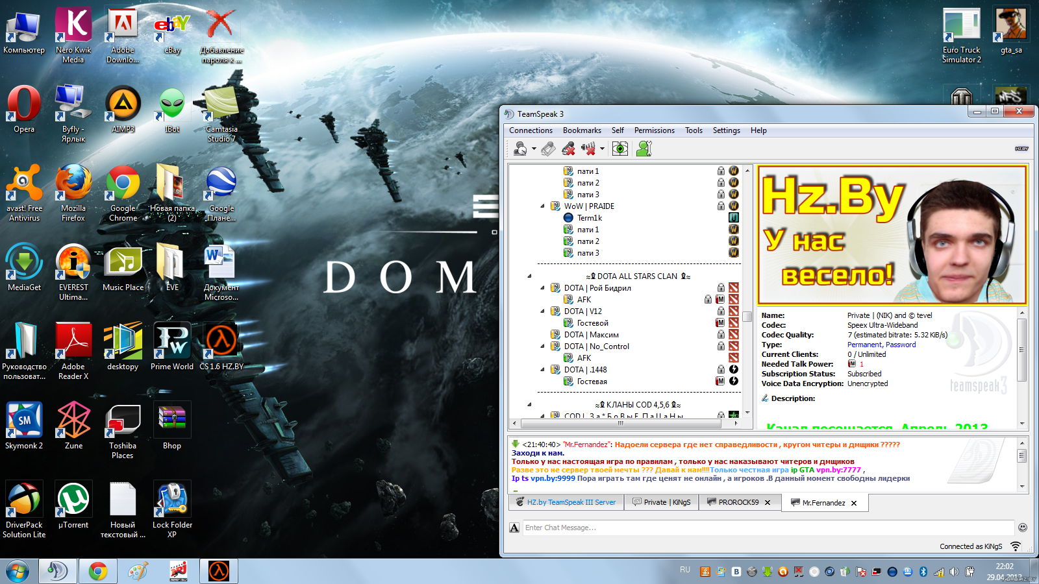Close the PROROCK59 chat tab
The width and height of the screenshot is (1039, 584).
click(768, 503)
